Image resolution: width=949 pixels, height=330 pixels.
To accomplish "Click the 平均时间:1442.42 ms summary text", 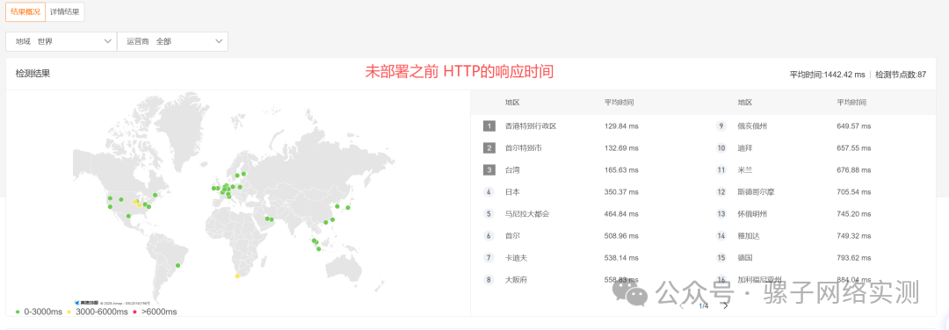I will pos(828,75).
